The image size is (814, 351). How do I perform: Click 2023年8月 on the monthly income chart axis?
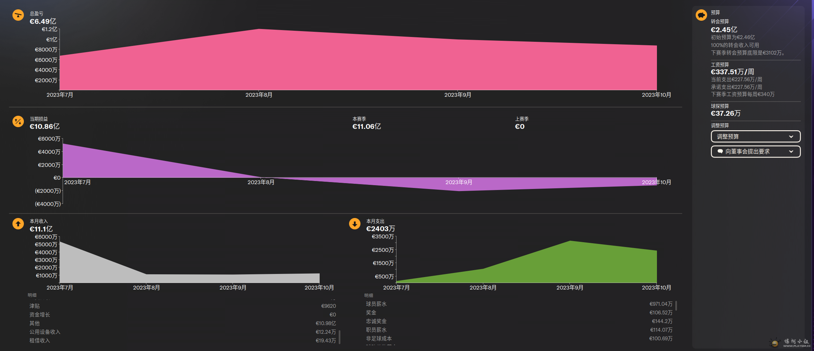pyautogui.click(x=146, y=287)
